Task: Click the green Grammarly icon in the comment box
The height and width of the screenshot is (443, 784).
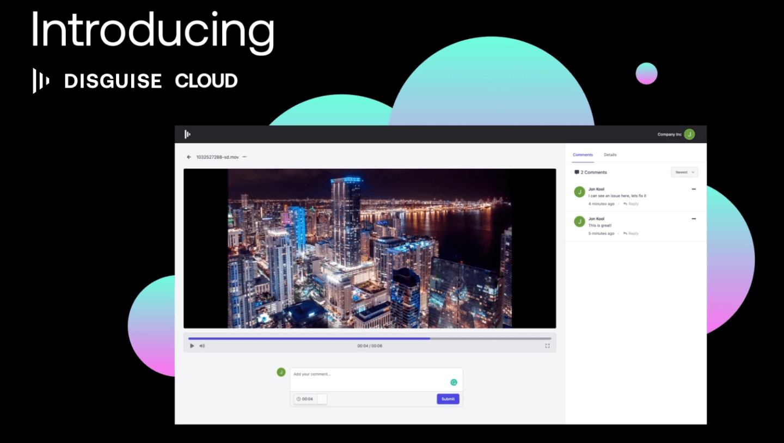Action: click(454, 382)
